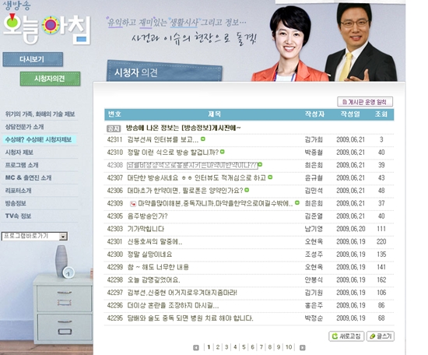Click the green new-post icon beside post 42311
Viewport: 428px width, 355px height.
click(x=203, y=139)
